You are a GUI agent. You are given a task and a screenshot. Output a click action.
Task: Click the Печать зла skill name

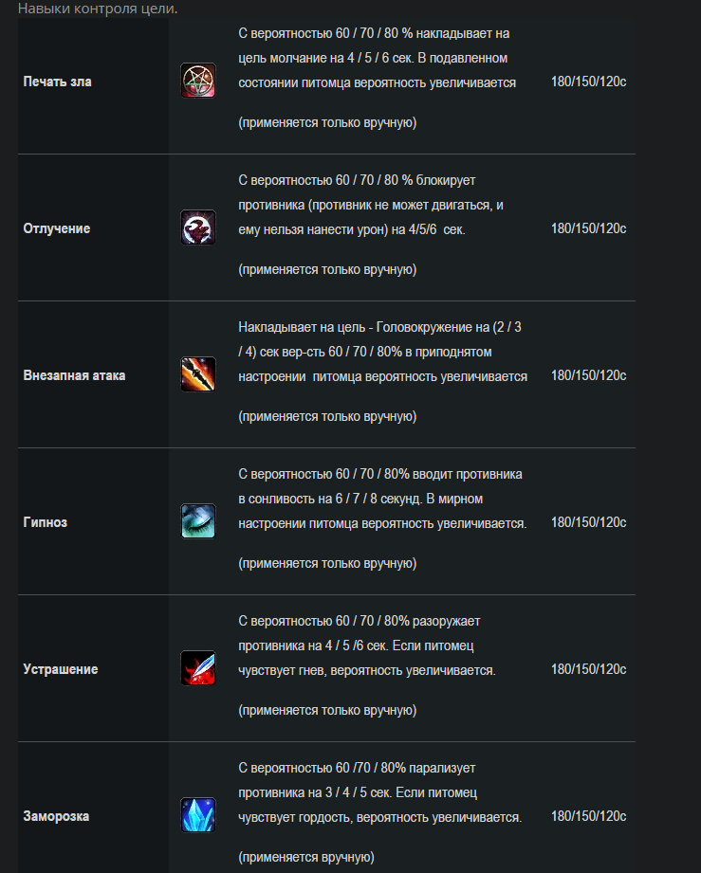point(57,82)
